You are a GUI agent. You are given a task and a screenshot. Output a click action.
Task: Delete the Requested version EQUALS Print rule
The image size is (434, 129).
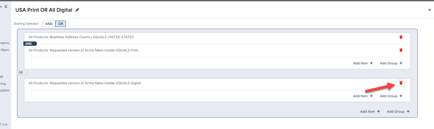tap(401, 50)
